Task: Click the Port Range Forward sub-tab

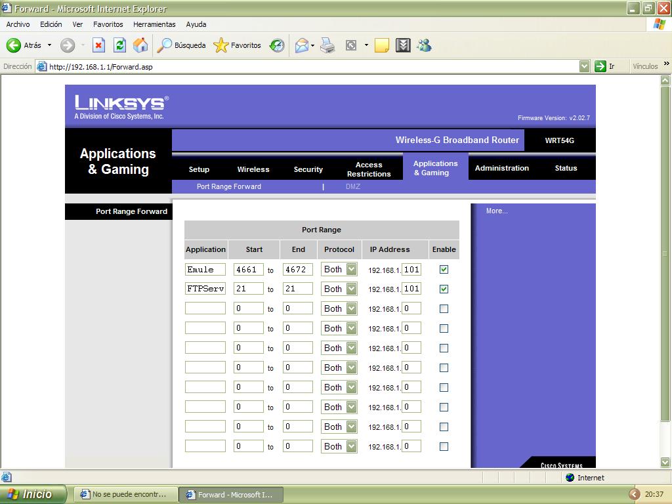Action: pyautogui.click(x=229, y=186)
